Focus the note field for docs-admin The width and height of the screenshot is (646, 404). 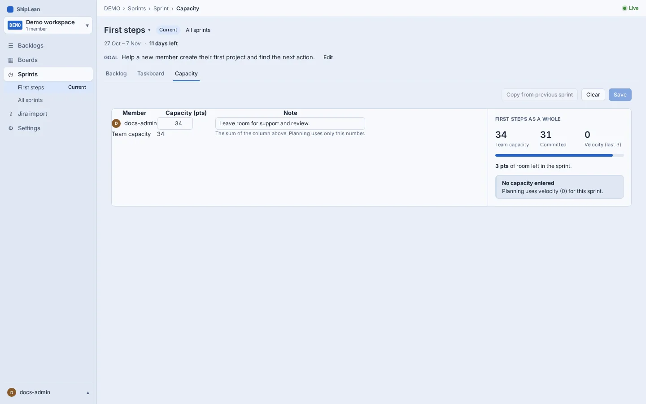290,123
